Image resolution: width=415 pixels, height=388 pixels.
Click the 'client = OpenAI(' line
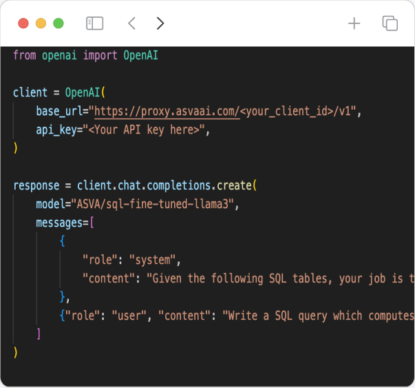[59, 92]
